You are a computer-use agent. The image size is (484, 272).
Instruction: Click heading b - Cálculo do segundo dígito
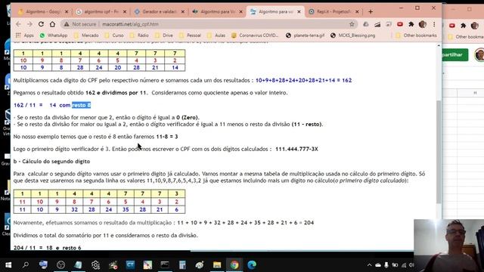51,161
